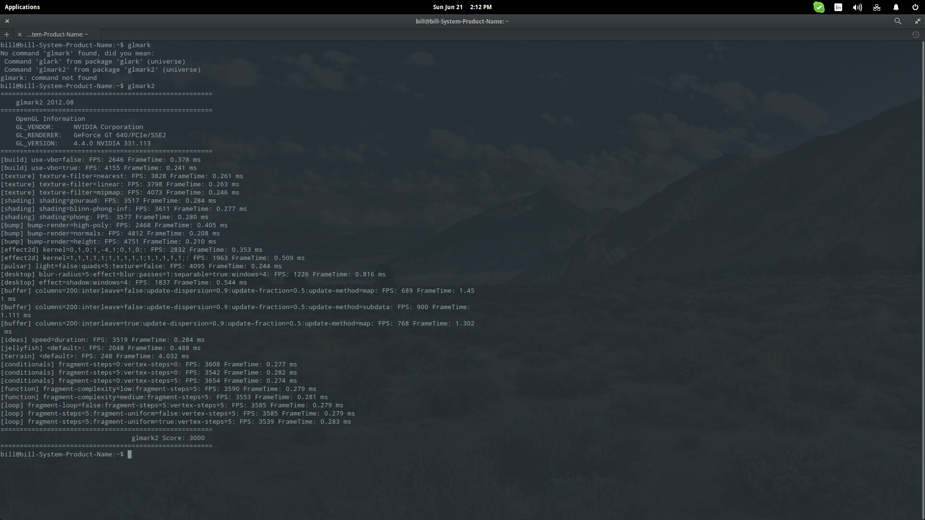Close the terminal window
The height and width of the screenshot is (520, 925).
(x=7, y=21)
